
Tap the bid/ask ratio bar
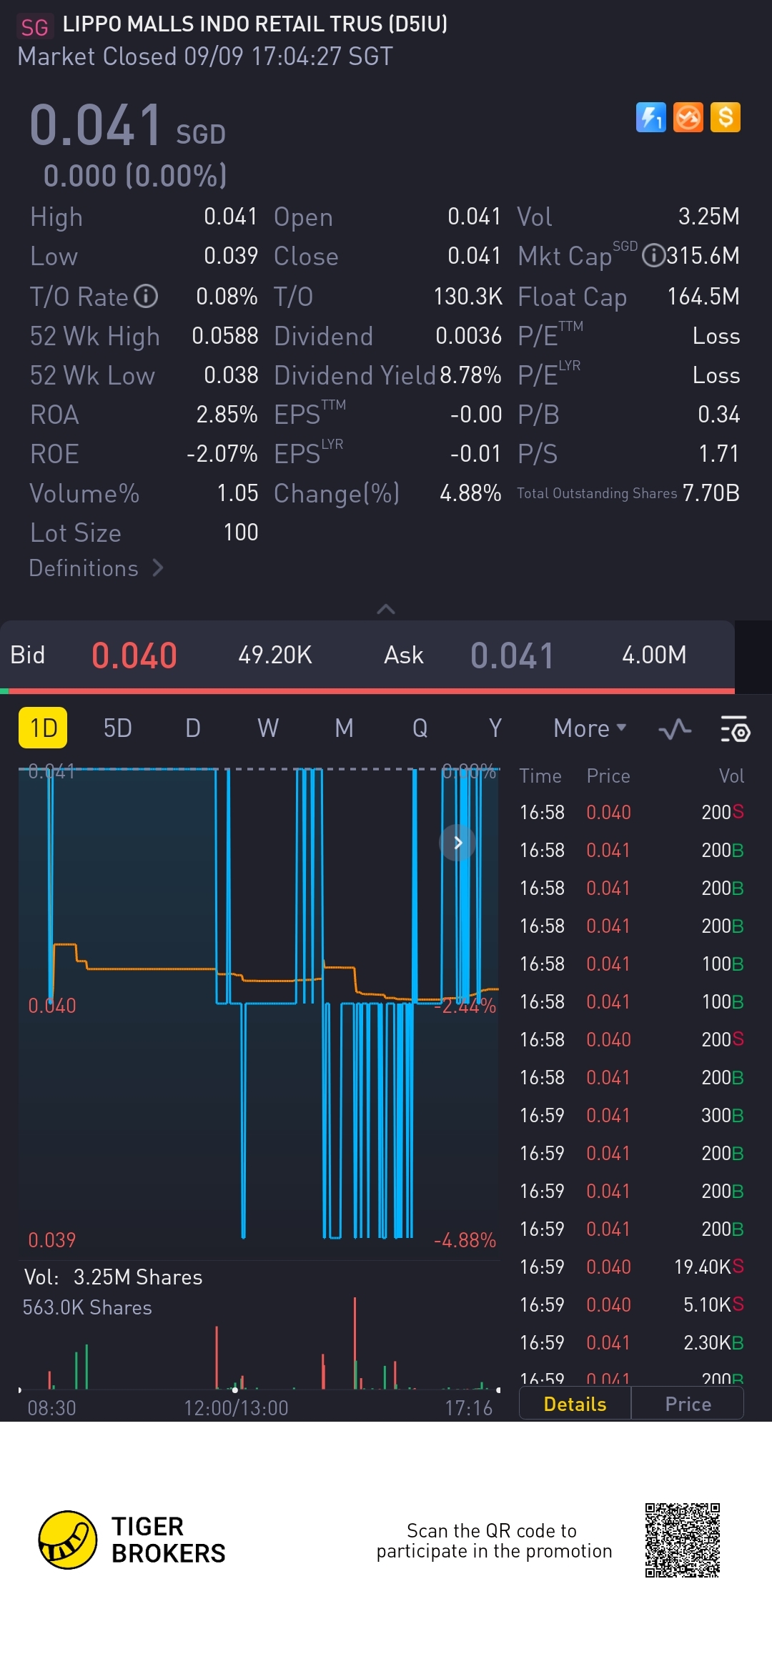click(367, 691)
